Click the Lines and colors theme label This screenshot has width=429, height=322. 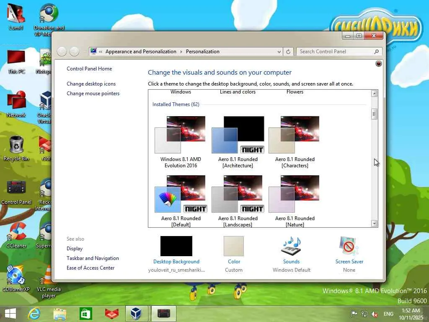[x=238, y=92]
